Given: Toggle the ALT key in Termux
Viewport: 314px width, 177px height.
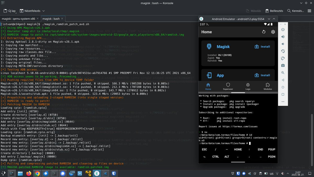Looking at the screenshot, I should click(x=227, y=157).
